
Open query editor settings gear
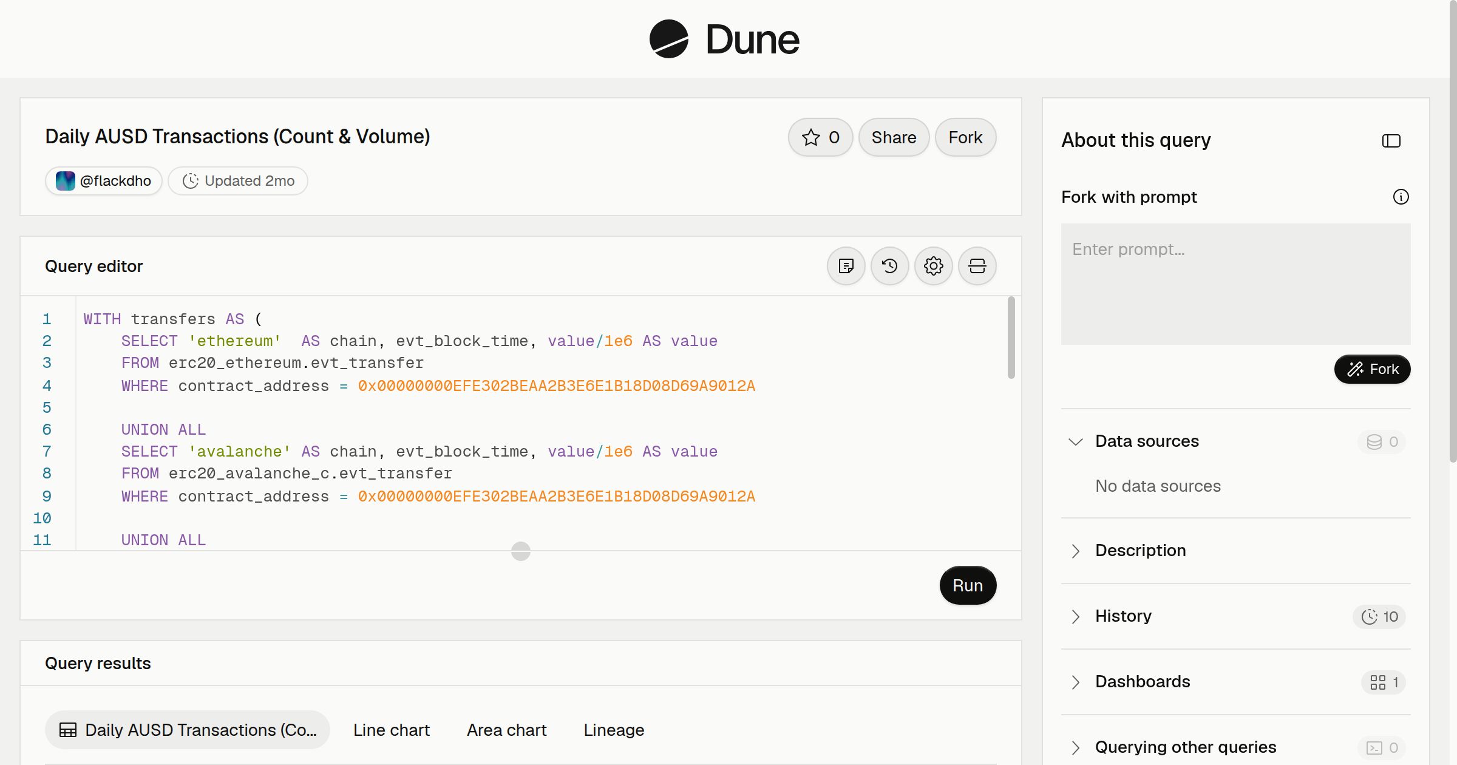coord(934,266)
